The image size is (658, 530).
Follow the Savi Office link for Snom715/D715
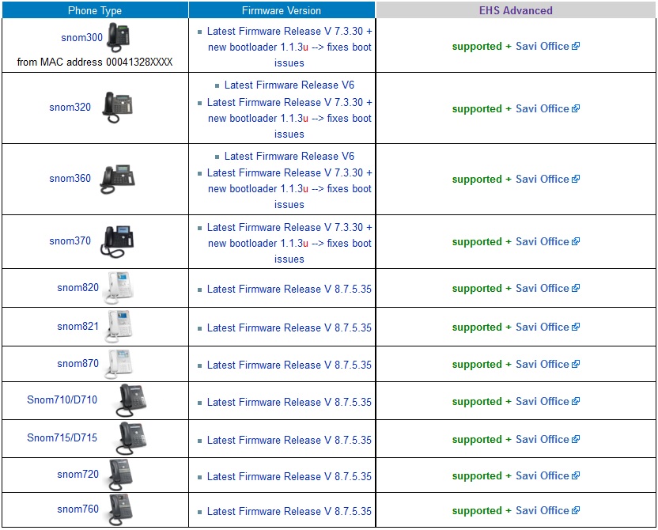(x=547, y=439)
